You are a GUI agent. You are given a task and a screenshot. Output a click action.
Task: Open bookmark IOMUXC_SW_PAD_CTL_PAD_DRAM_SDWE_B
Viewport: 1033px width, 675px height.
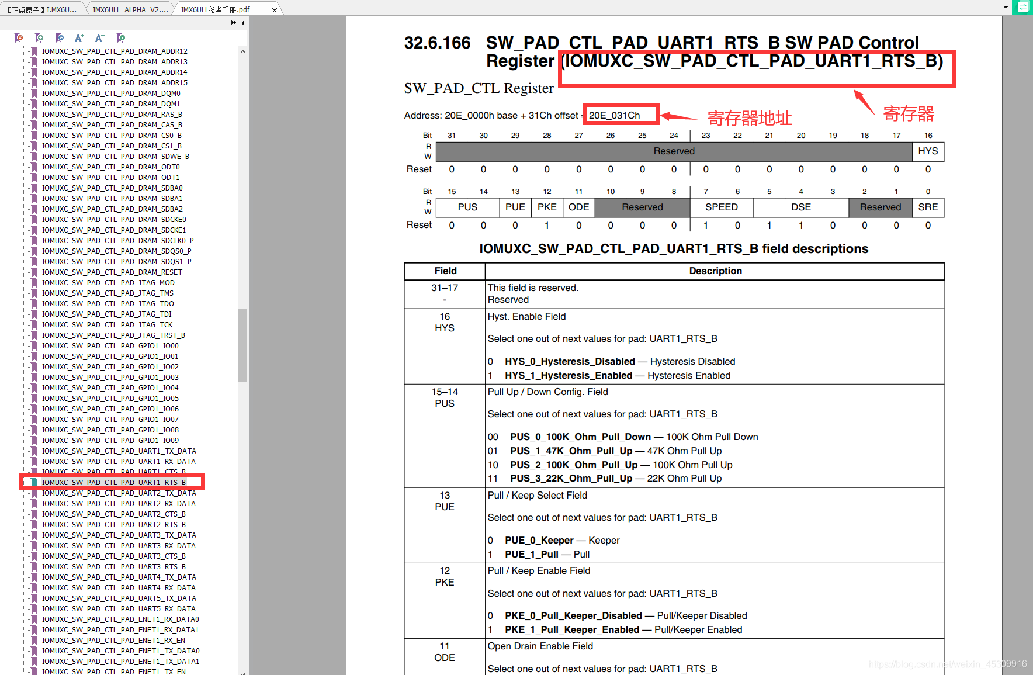pos(116,157)
